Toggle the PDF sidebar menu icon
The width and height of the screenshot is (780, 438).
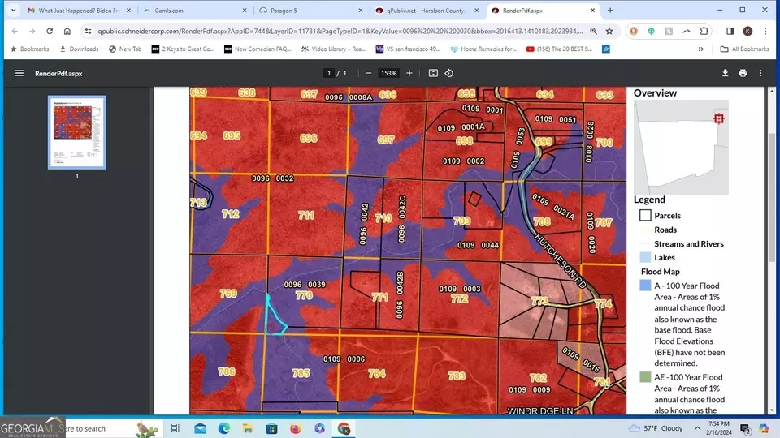19,73
